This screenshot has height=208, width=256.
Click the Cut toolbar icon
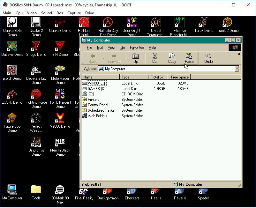click(154, 57)
